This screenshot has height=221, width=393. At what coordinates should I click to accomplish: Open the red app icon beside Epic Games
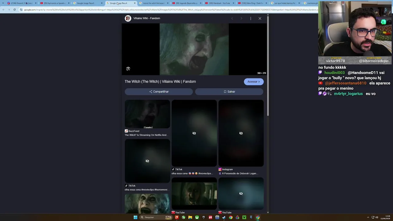tap(210, 217)
